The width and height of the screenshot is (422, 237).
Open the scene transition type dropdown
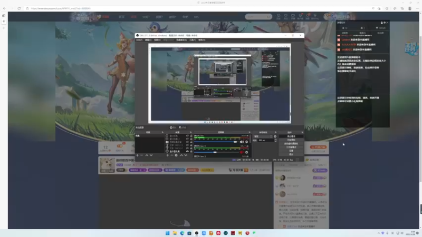[x=263, y=136]
